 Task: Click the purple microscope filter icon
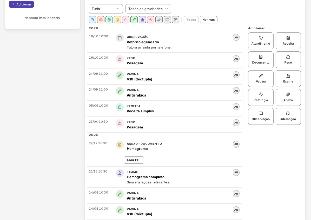tap(142, 20)
